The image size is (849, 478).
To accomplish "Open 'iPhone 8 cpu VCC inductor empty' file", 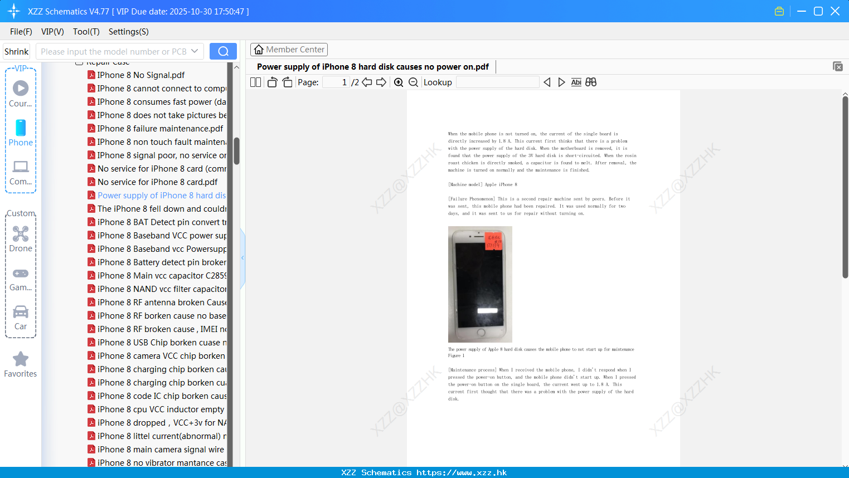I will click(156, 409).
